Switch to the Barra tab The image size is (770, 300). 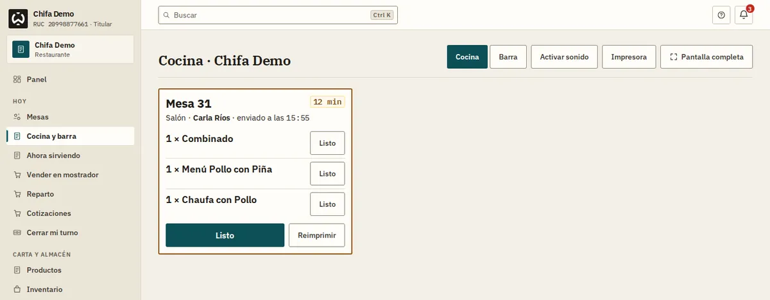(x=508, y=57)
